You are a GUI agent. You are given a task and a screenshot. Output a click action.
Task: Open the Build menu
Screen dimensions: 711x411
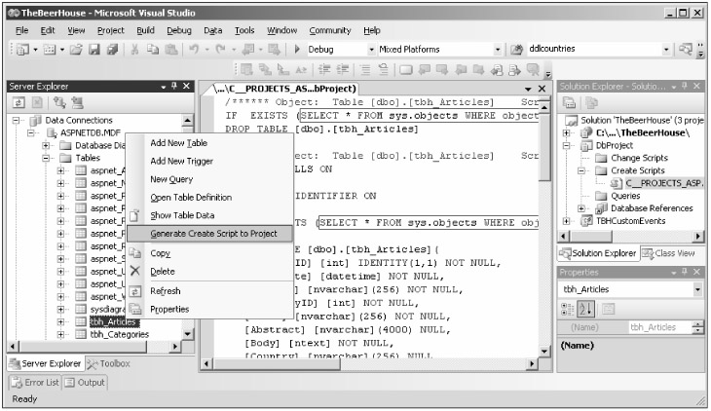pos(146,30)
